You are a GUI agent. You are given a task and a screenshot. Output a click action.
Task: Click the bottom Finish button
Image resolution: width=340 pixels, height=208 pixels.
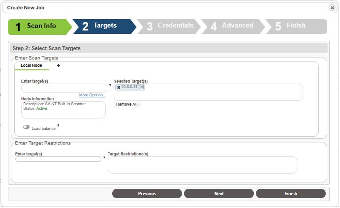pyautogui.click(x=291, y=193)
